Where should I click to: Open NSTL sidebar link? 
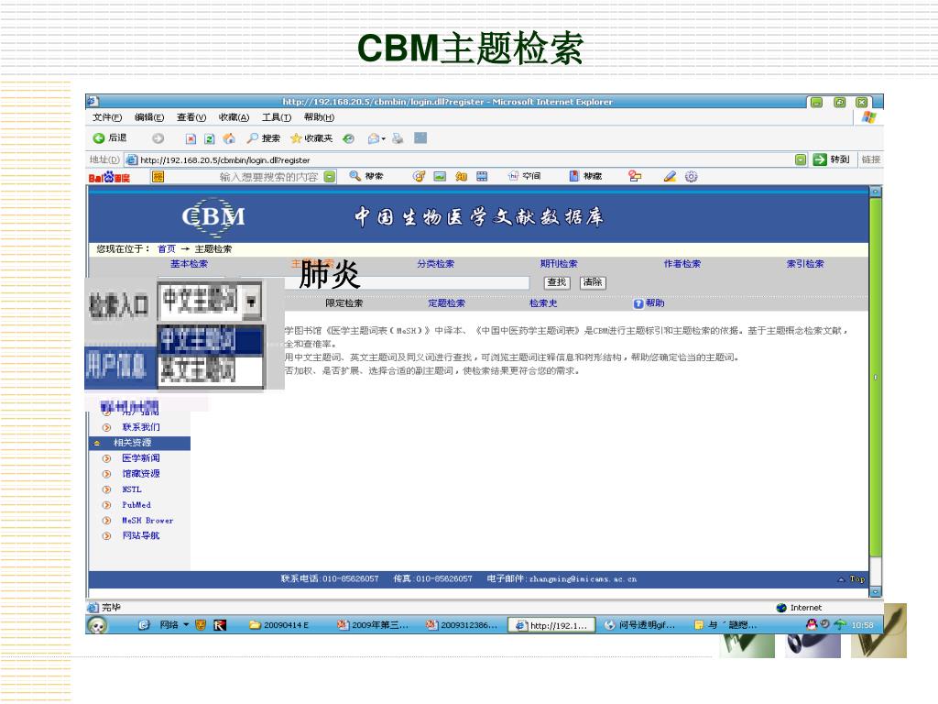pos(132,489)
